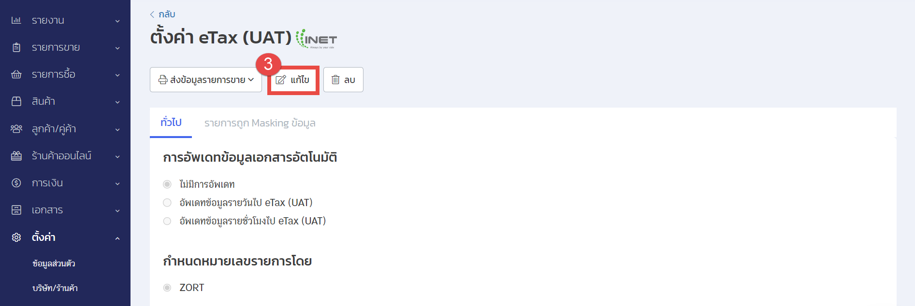Click the แก้ไข edit button

(x=293, y=80)
